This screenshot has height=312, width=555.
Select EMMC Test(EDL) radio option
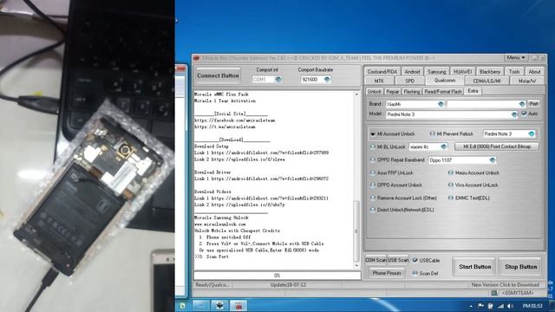[x=451, y=198]
